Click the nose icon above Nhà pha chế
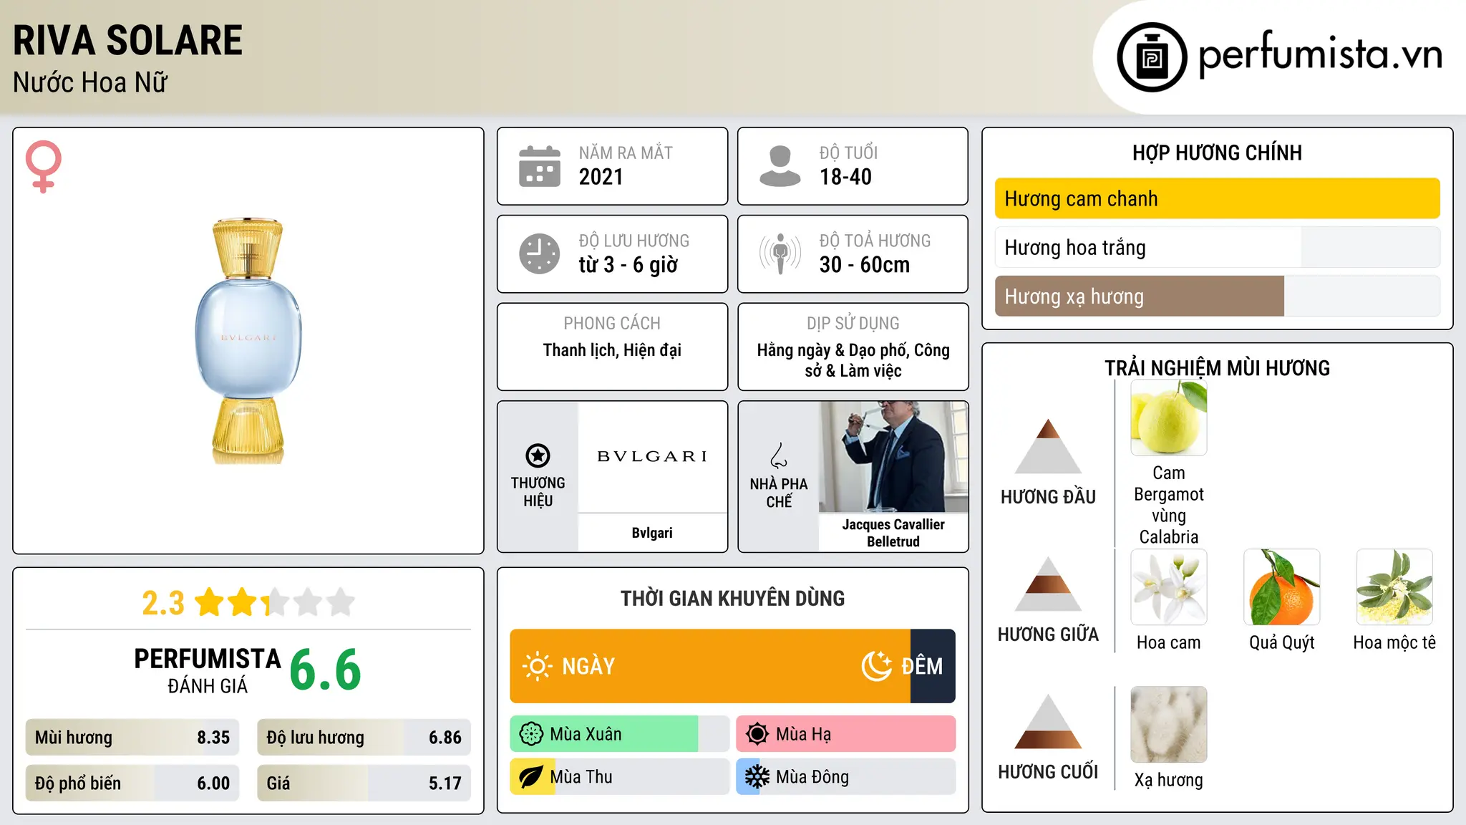This screenshot has width=1466, height=825. [x=779, y=455]
